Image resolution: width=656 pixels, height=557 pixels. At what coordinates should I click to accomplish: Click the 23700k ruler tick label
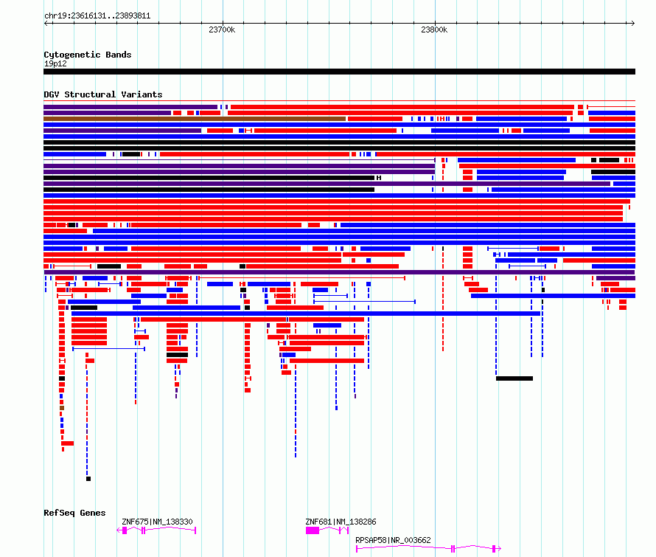click(x=222, y=30)
